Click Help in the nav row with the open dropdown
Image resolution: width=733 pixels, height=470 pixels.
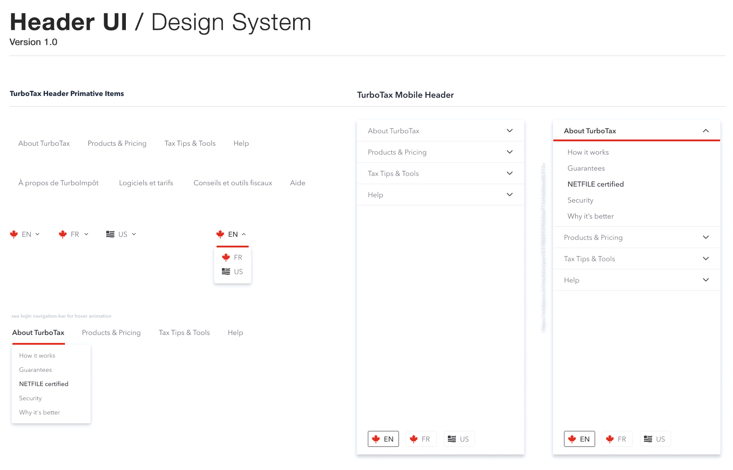[235, 333]
